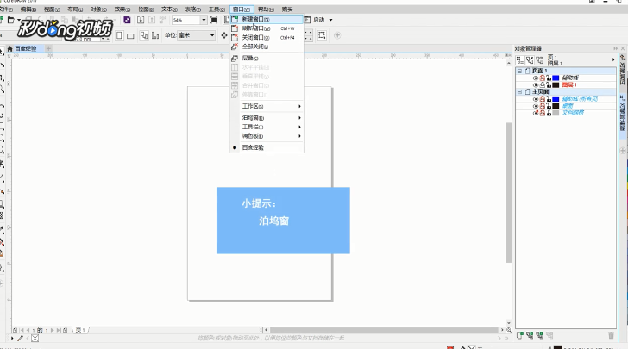Click the delete trash icon in Object Manager
The height and width of the screenshot is (349, 628).
611,335
